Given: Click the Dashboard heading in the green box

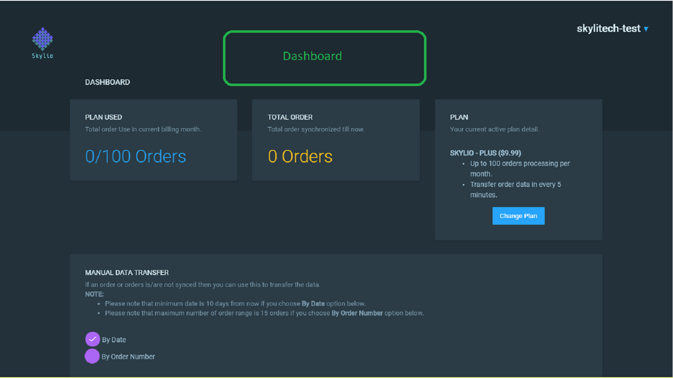Looking at the screenshot, I should point(312,56).
